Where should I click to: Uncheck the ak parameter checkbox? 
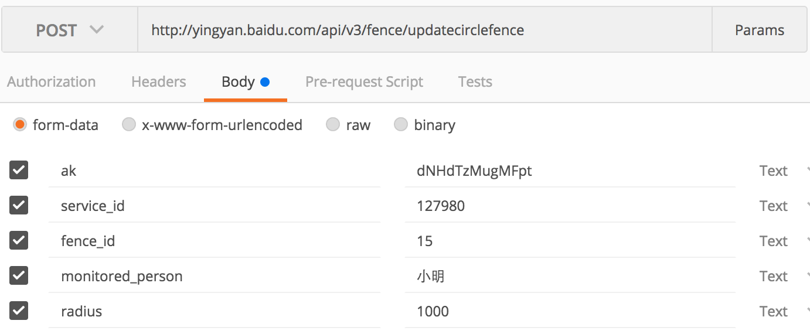(x=19, y=171)
